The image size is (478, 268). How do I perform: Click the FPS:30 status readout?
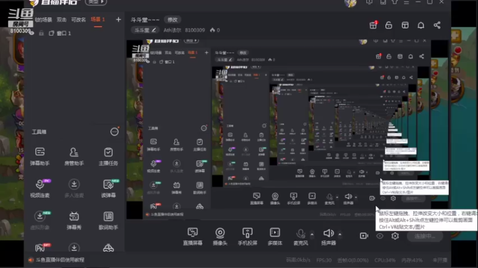[x=324, y=260]
